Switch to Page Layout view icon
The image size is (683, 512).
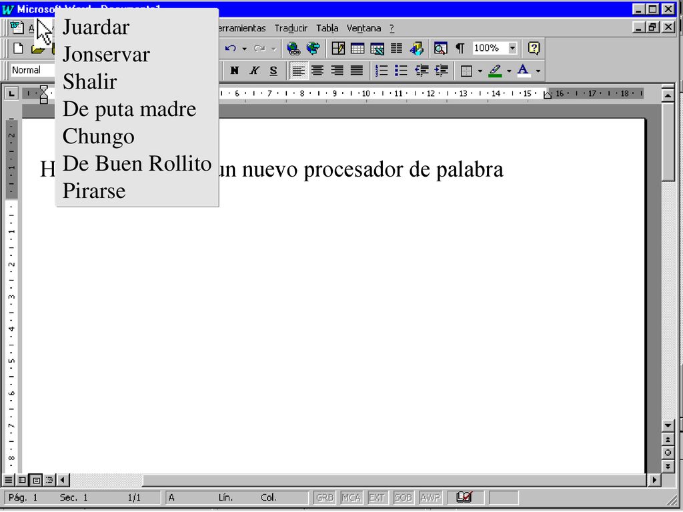click(36, 480)
